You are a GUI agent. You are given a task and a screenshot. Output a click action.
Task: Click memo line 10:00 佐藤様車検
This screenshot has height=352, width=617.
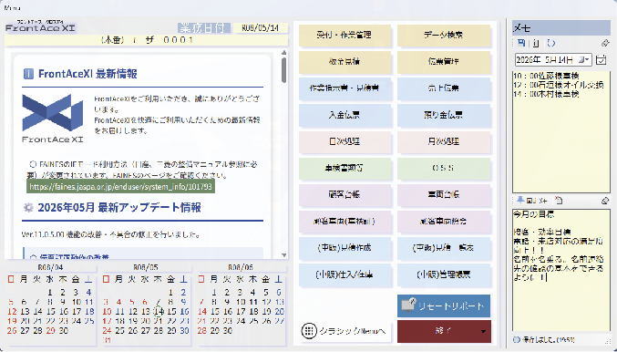point(546,76)
